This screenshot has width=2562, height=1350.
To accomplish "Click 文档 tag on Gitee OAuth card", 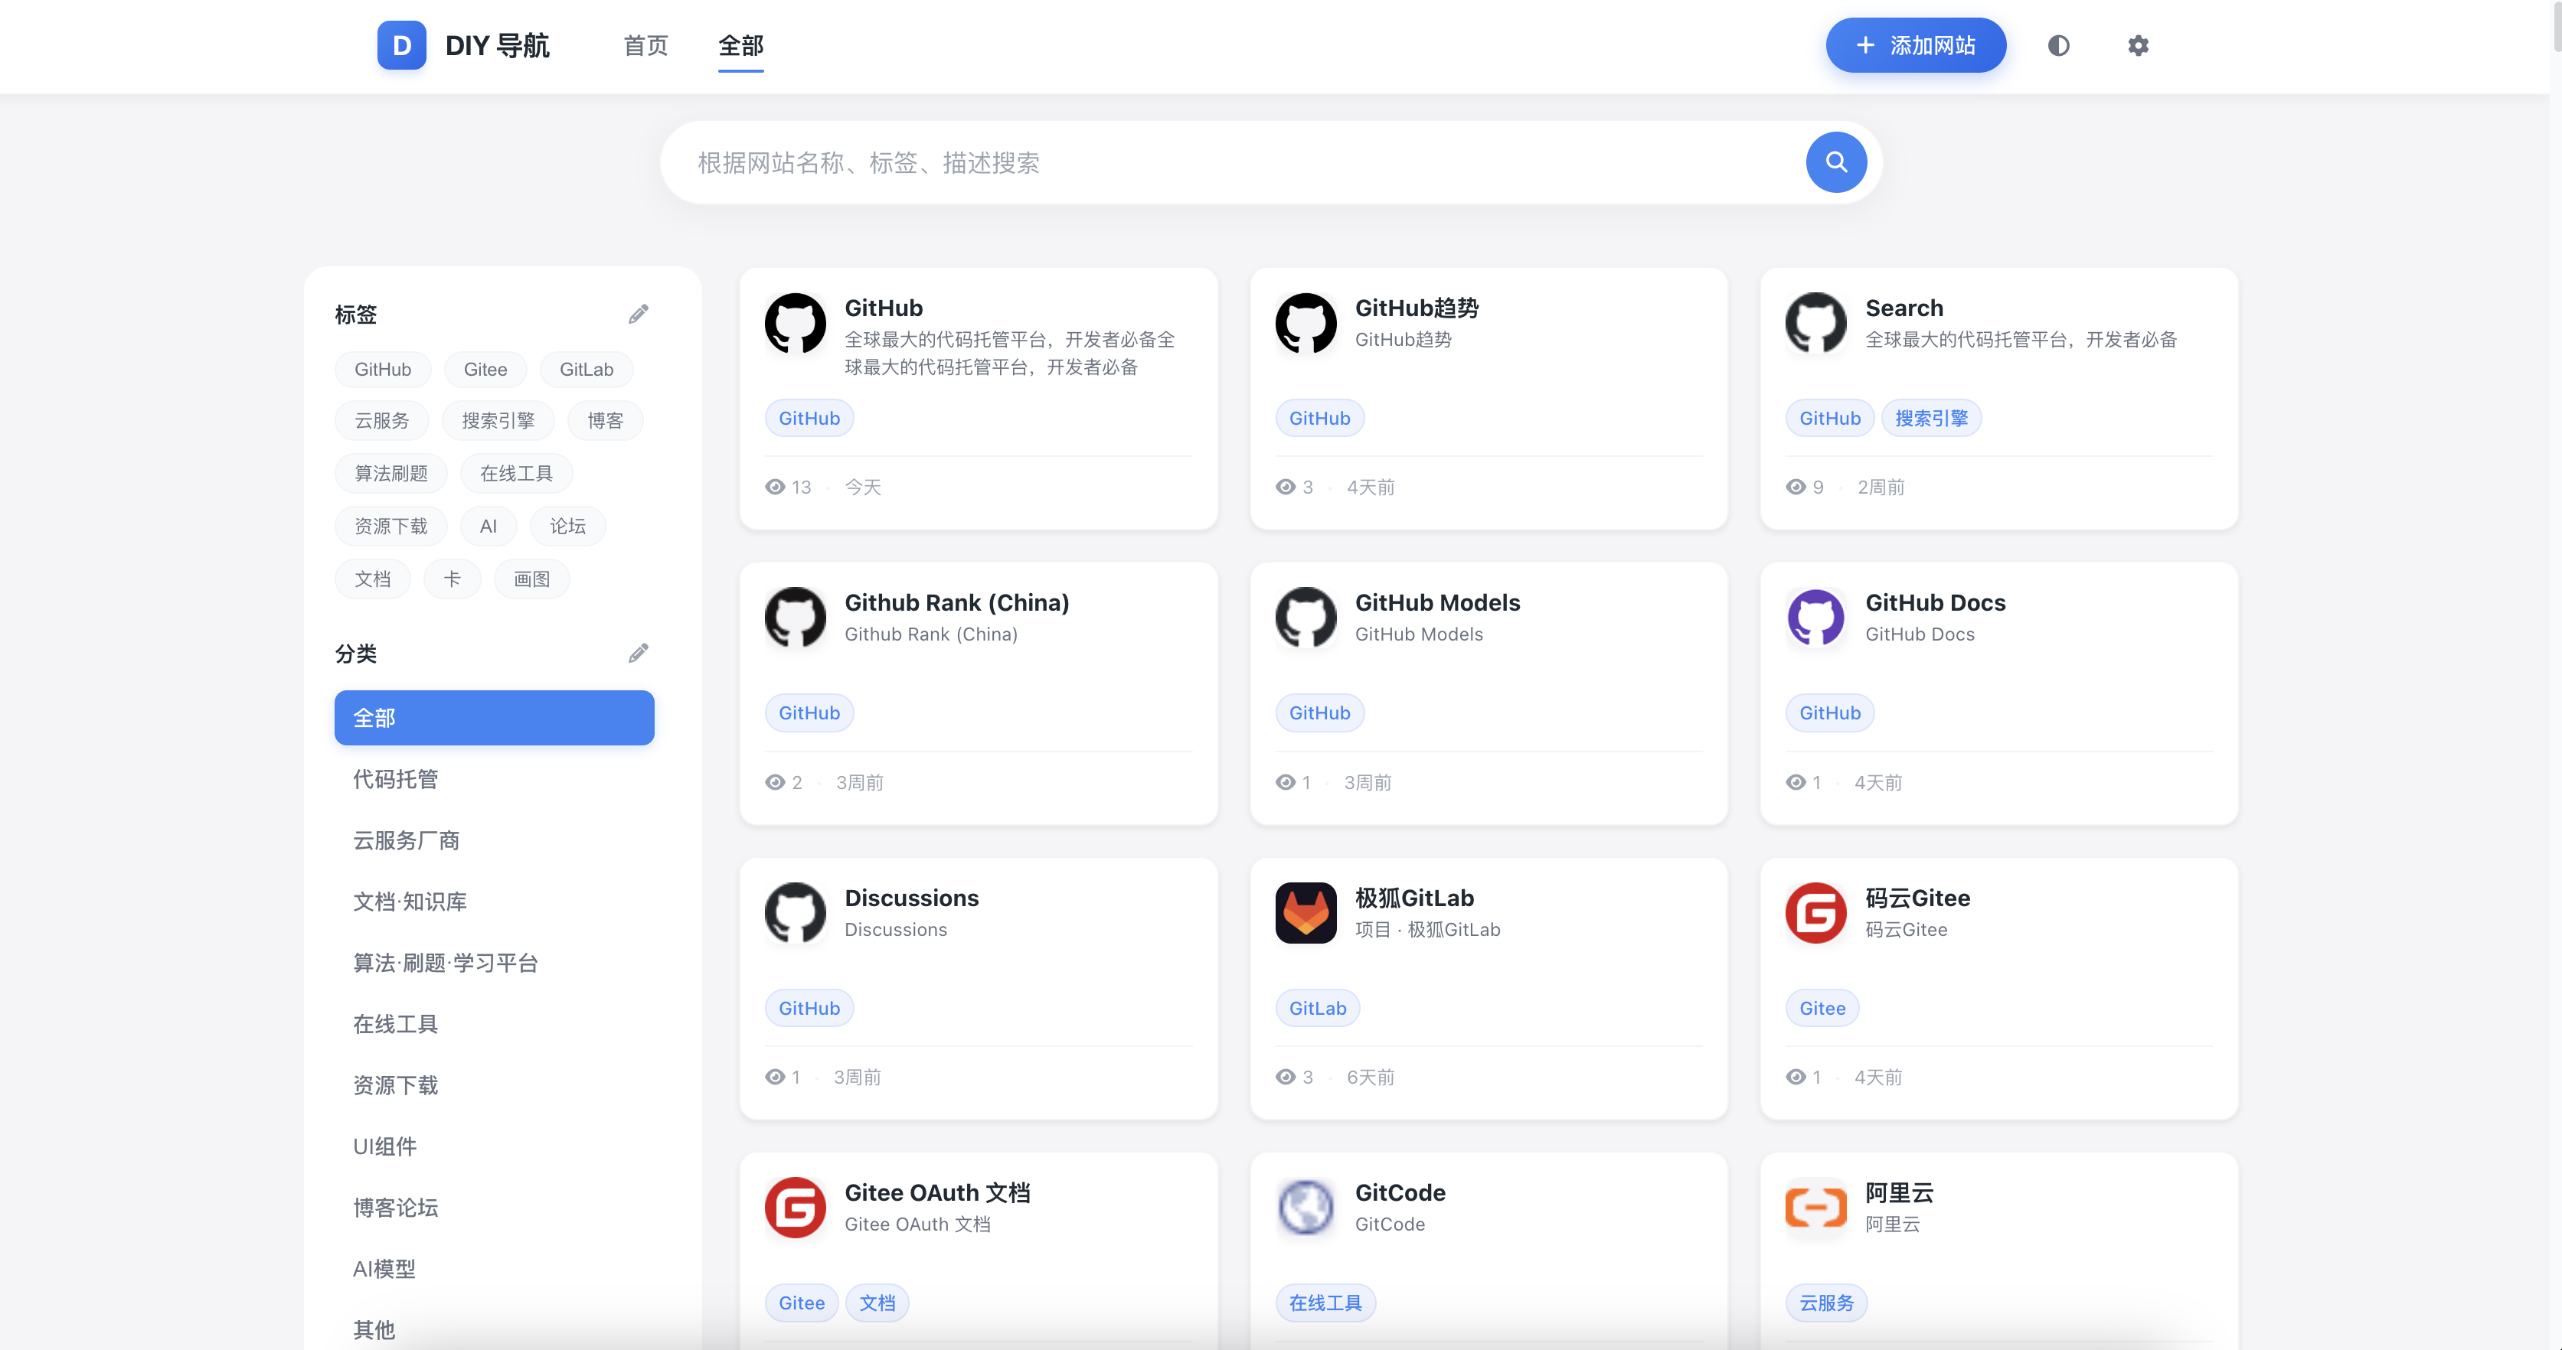I will (876, 1303).
